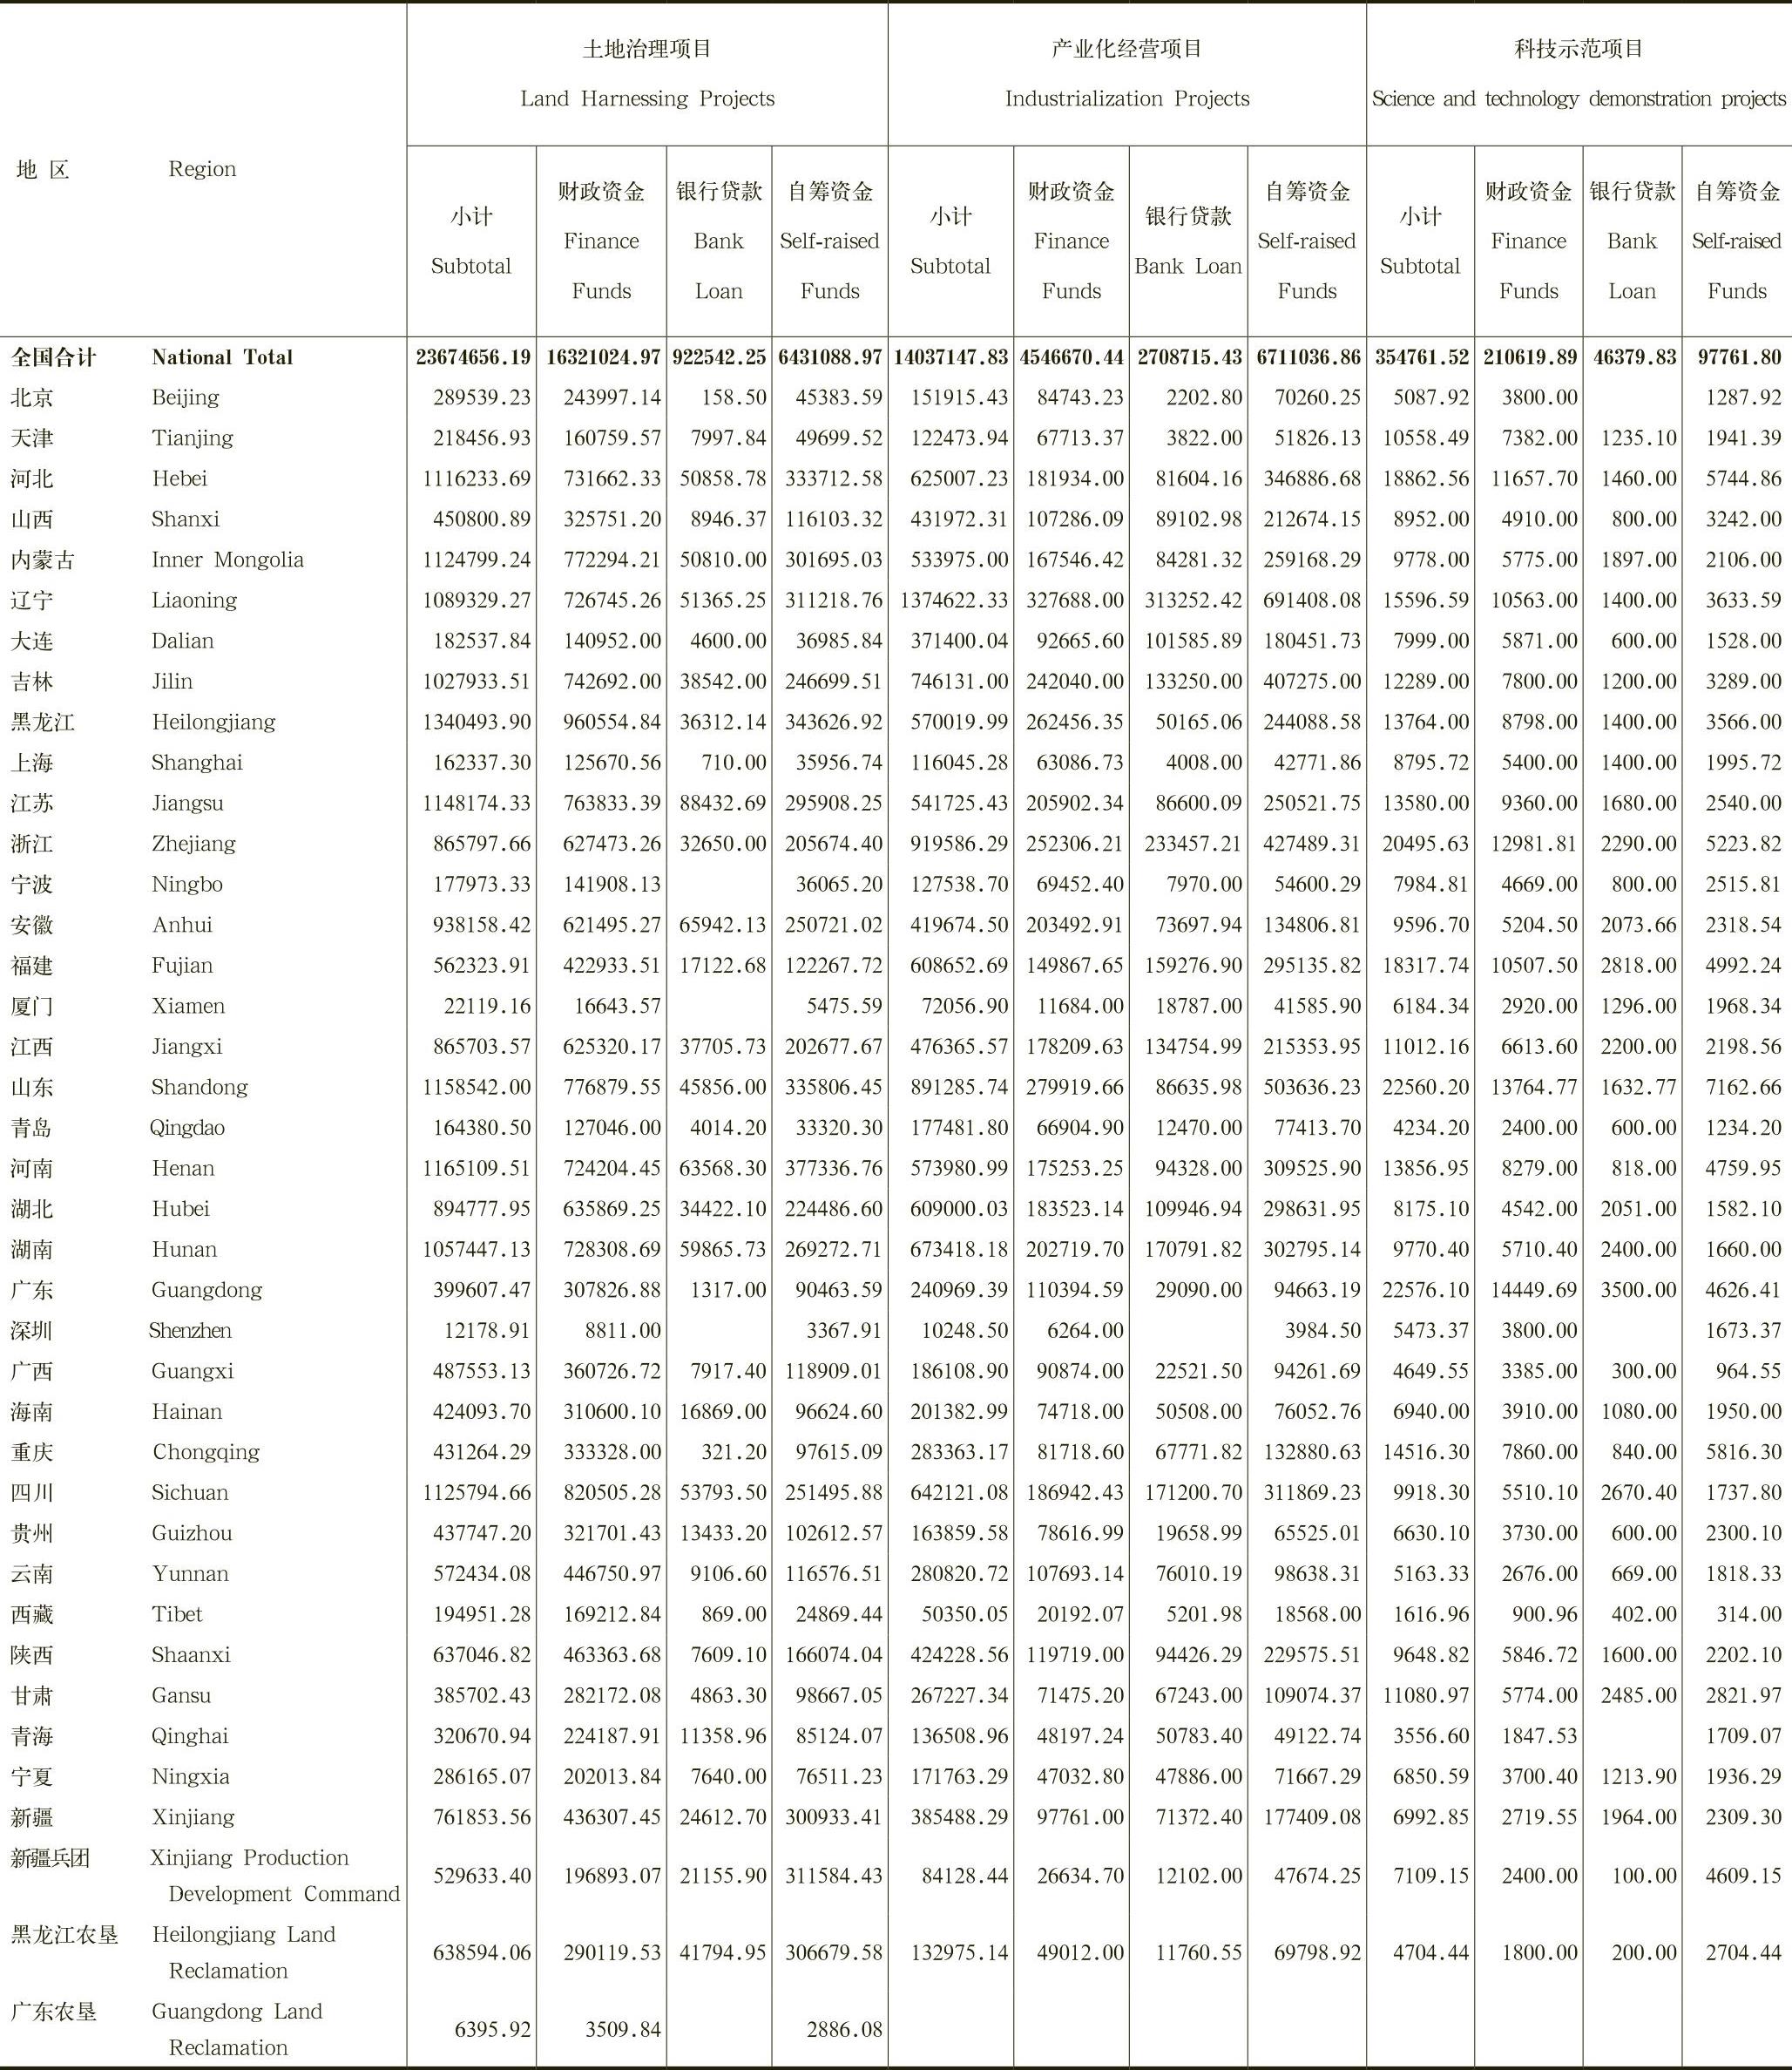
Task: Click the 'Fujian' row label
Action: (x=182, y=966)
